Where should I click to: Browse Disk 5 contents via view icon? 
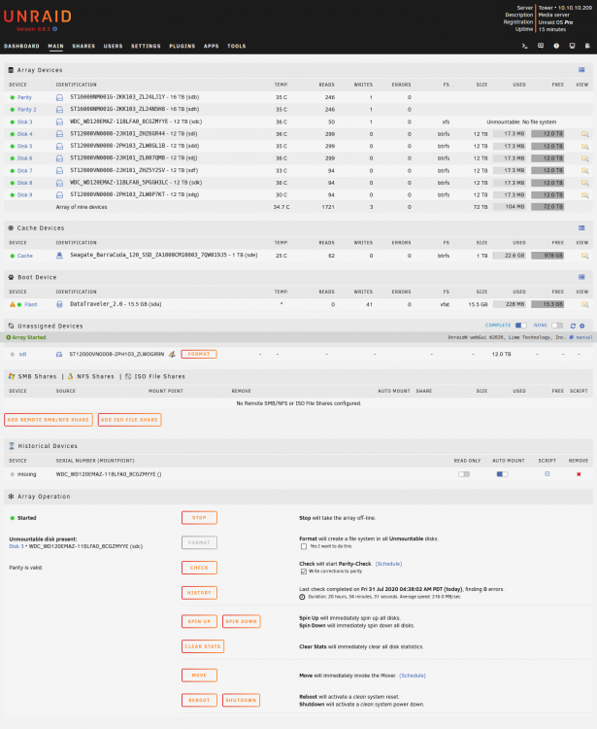click(584, 146)
